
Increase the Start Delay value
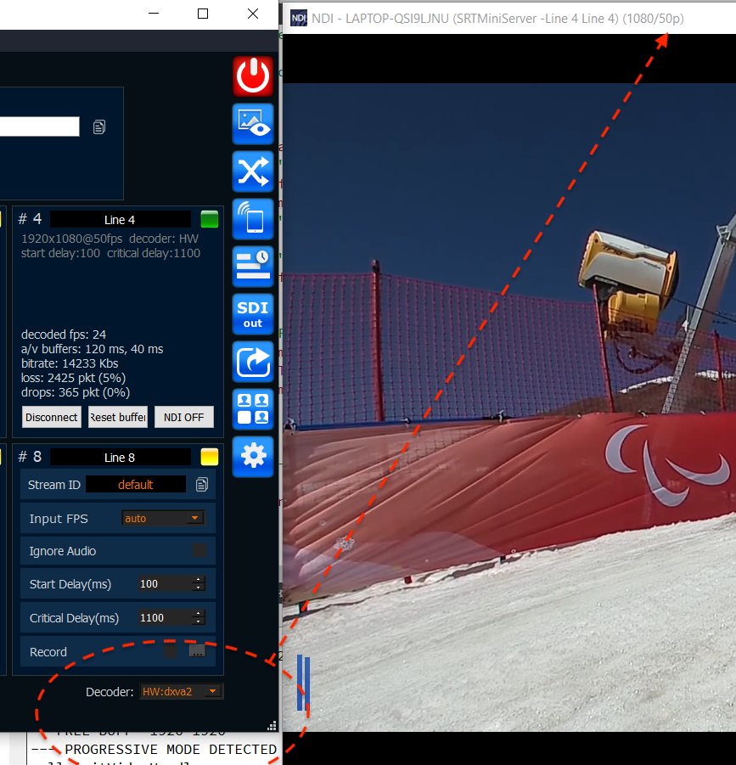tap(198, 580)
